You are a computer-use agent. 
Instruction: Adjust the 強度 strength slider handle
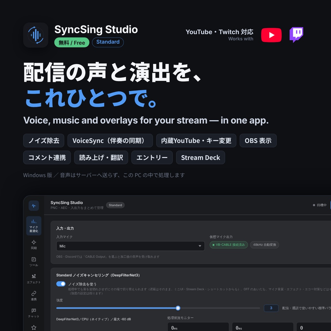click(178, 308)
